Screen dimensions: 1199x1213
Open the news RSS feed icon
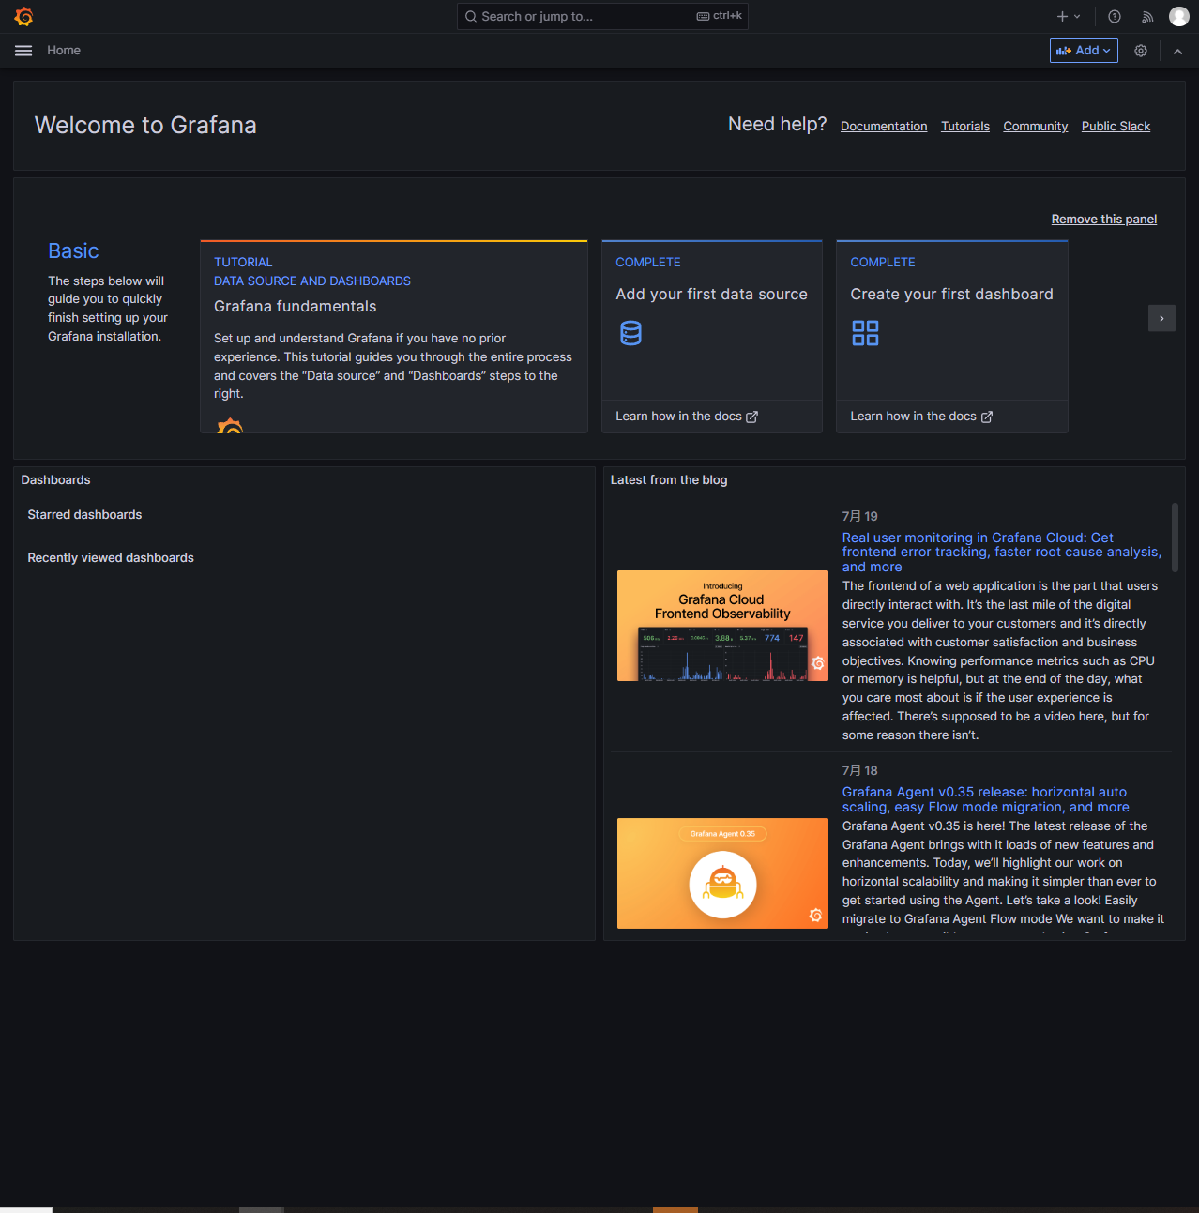pyautogui.click(x=1146, y=17)
